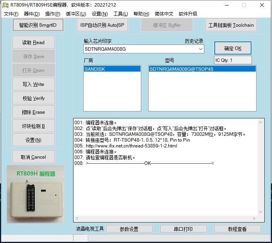Screen dimensions: 272x243
Task: Confirm with the 确定 OK button
Action: click(233, 48)
